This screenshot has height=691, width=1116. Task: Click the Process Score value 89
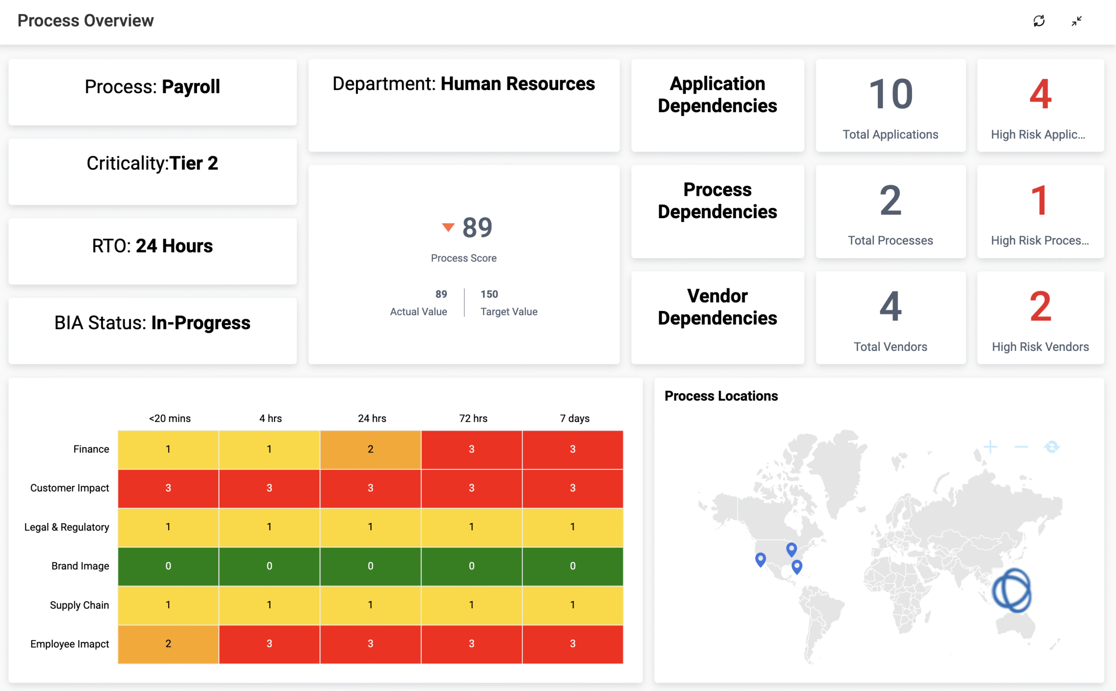pos(477,227)
